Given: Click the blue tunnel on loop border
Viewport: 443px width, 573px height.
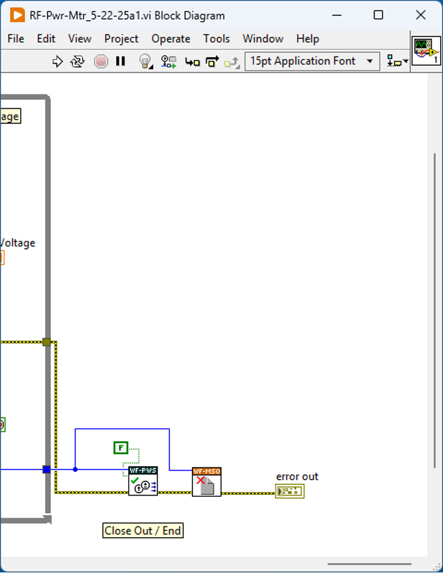Looking at the screenshot, I should coord(47,469).
